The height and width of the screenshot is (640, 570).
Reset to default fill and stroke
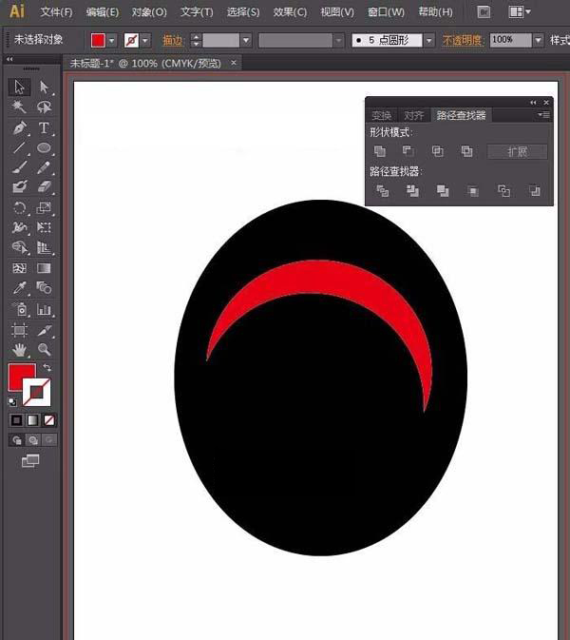(12, 401)
